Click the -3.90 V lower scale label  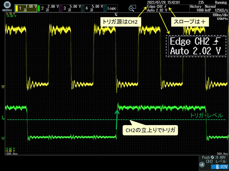[x=10, y=151]
